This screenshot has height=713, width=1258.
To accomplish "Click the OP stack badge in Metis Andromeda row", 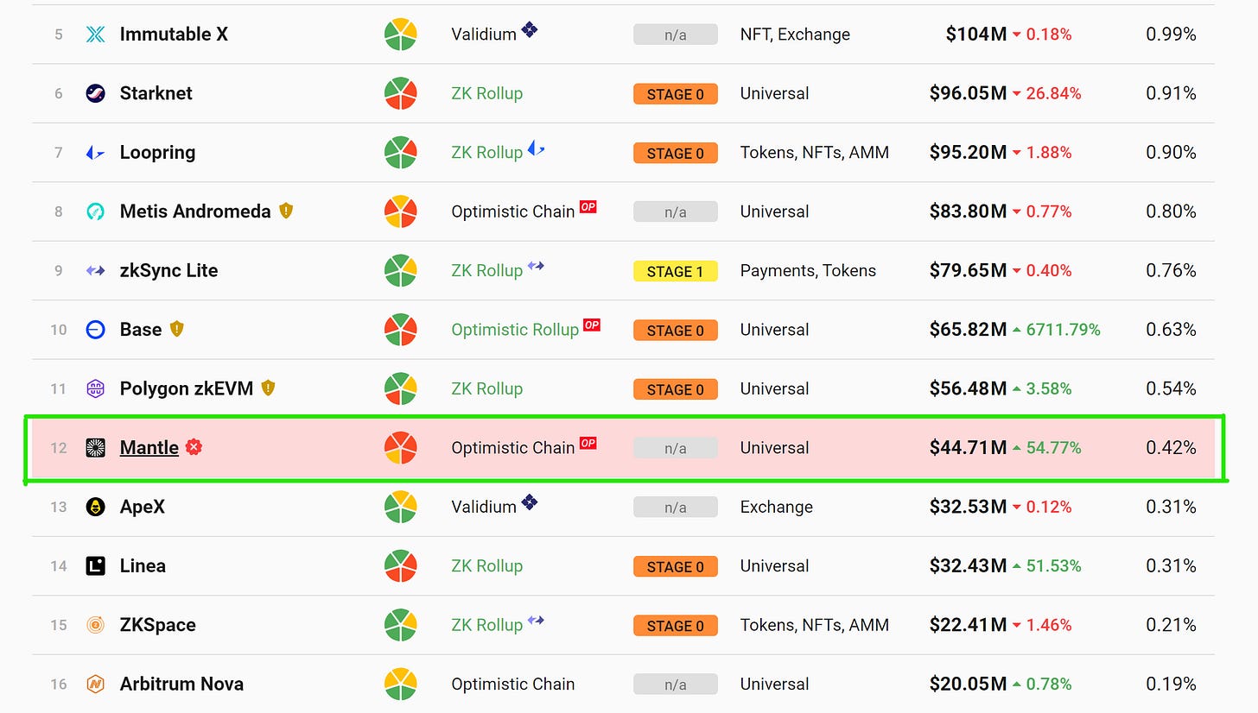I will pos(588,207).
